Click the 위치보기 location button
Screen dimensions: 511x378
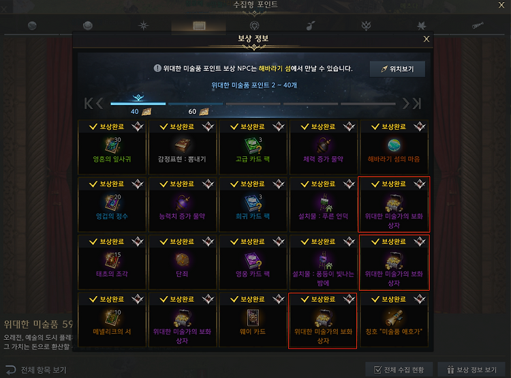click(397, 69)
